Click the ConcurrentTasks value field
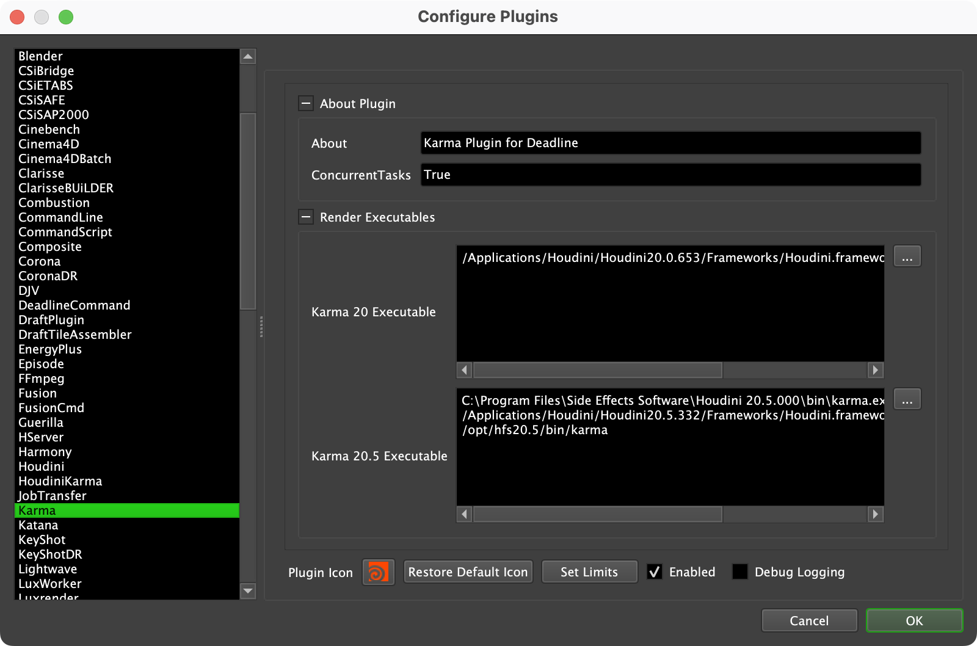The width and height of the screenshot is (977, 646). 670,175
